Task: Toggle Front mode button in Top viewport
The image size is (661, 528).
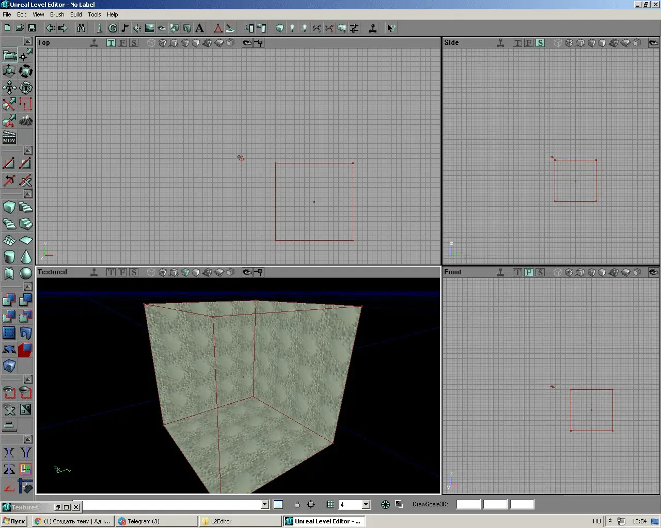Action: tap(122, 43)
